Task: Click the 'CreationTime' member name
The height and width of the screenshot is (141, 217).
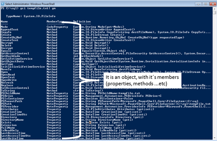Action: [11, 112]
